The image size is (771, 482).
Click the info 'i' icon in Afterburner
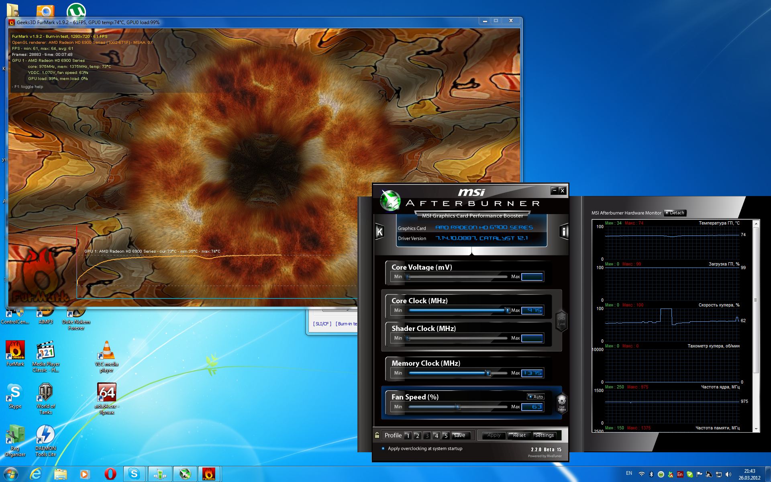point(564,231)
